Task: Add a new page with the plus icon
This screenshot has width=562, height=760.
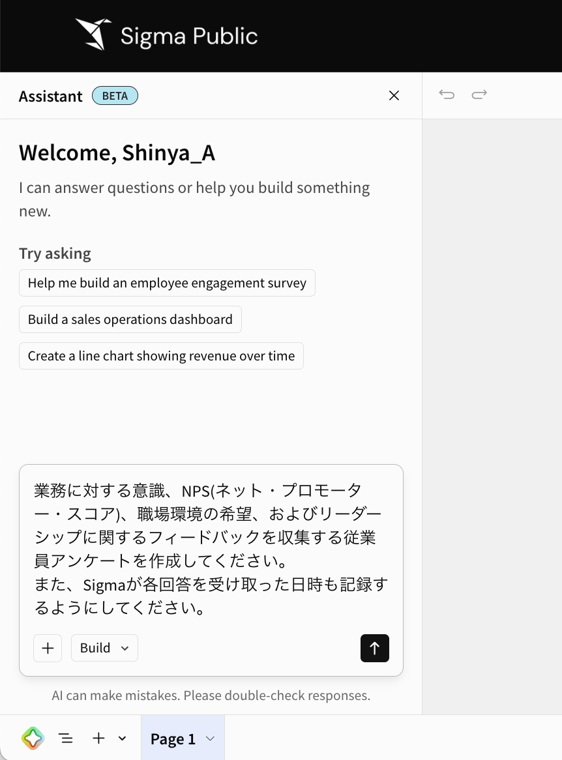Action: [x=98, y=738]
